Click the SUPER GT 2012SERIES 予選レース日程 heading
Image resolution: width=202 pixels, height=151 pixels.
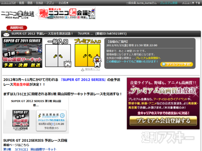tap(35, 141)
